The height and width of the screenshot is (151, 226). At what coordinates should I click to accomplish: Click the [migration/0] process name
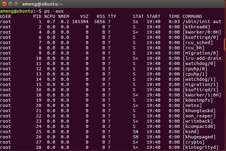[x=200, y=53]
